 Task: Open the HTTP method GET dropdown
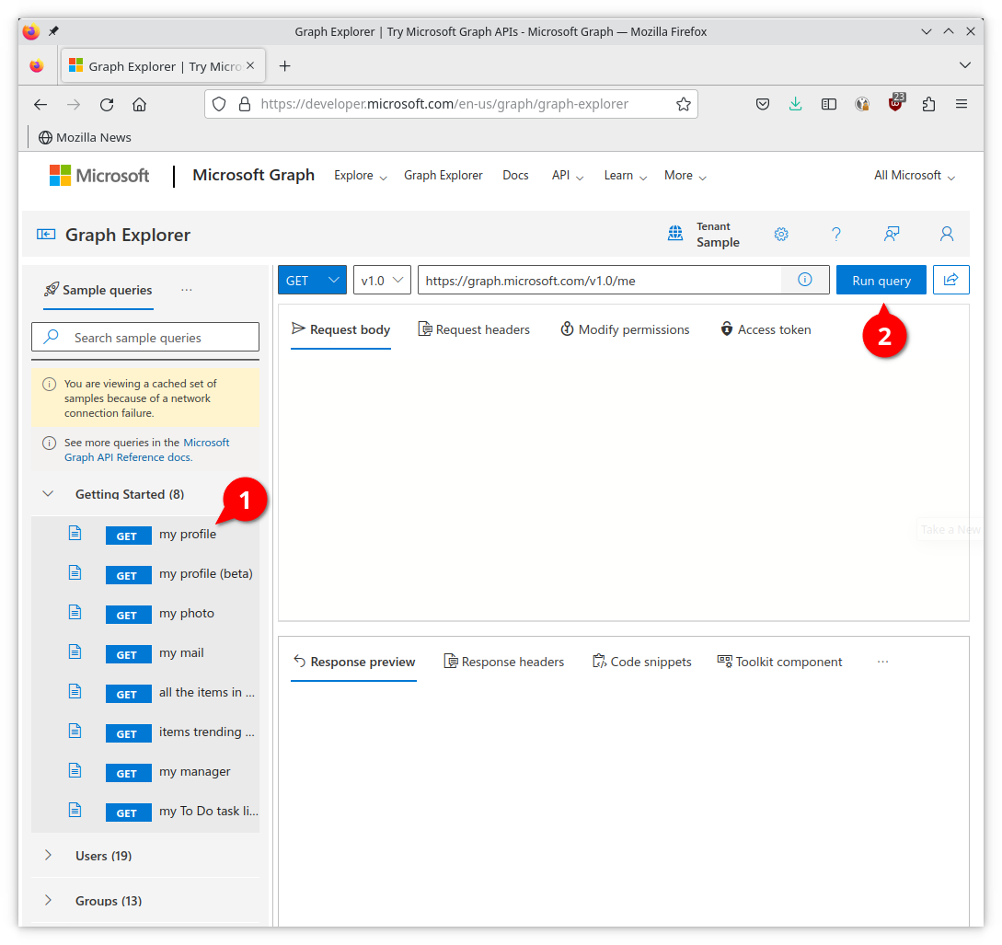pos(313,281)
